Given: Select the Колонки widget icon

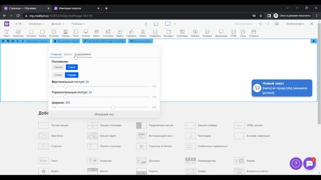Looking at the screenshot, I should (x=54, y=33).
